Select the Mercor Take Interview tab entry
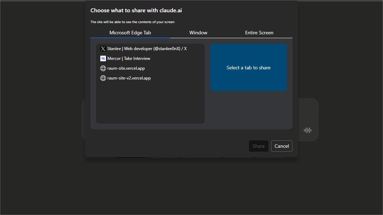The width and height of the screenshot is (383, 215). [150, 58]
